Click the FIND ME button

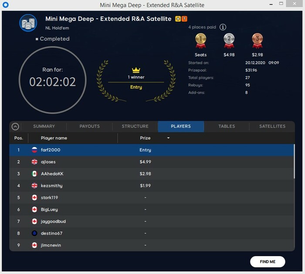pos(268,261)
